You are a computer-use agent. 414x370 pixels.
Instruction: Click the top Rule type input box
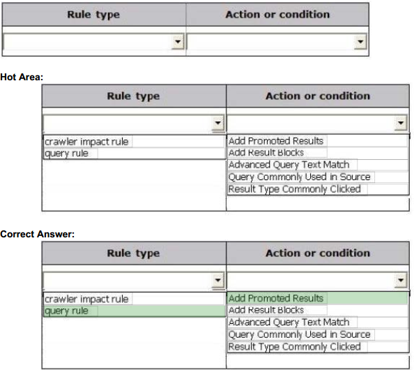88,41
